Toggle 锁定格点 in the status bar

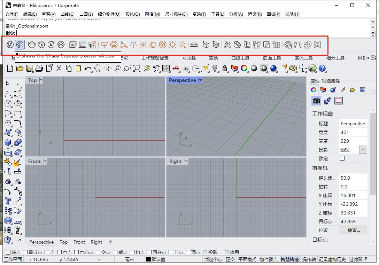pyautogui.click(x=213, y=259)
